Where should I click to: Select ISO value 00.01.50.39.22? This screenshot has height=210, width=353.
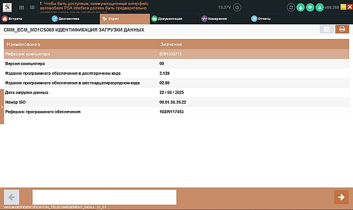173,102
